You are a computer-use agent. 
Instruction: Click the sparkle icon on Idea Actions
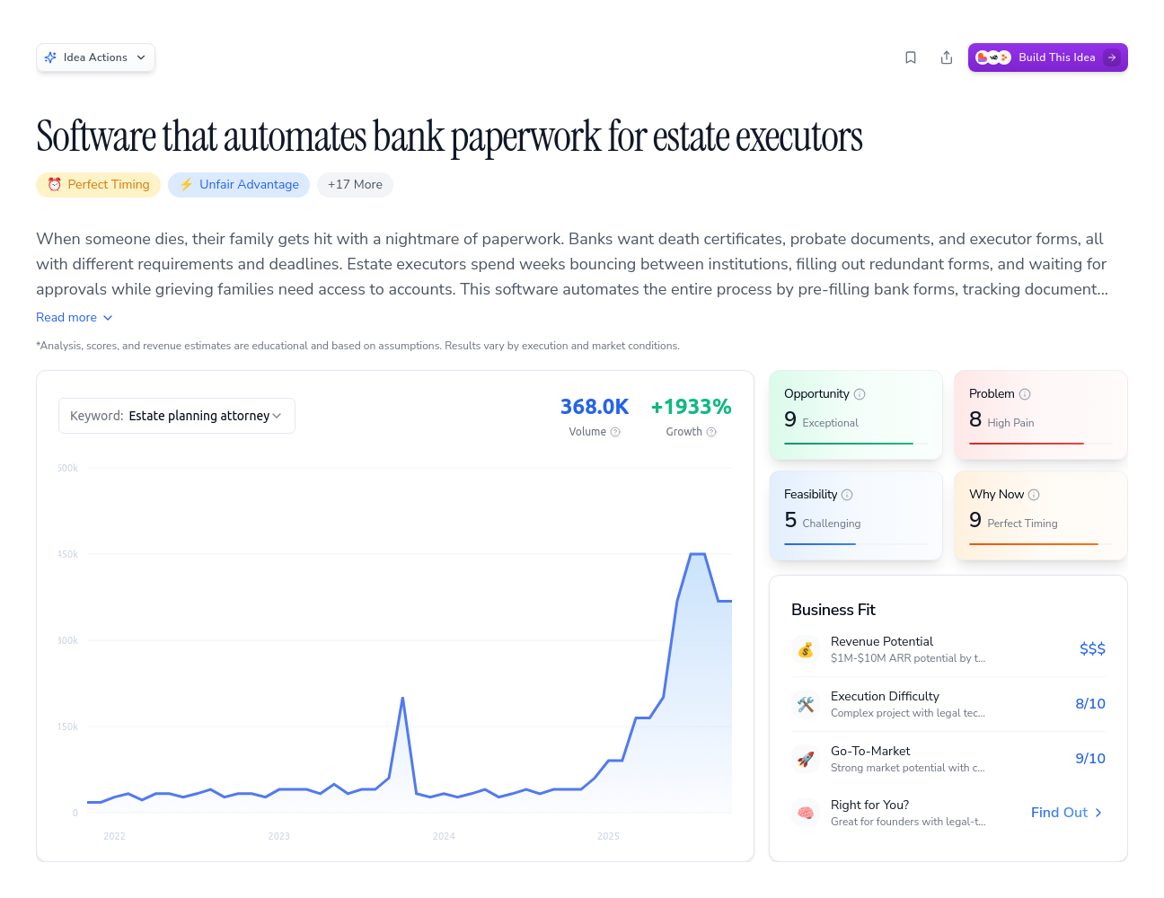pos(51,57)
